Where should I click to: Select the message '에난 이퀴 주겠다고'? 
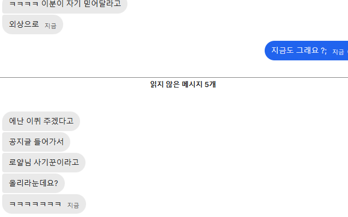pos(41,121)
